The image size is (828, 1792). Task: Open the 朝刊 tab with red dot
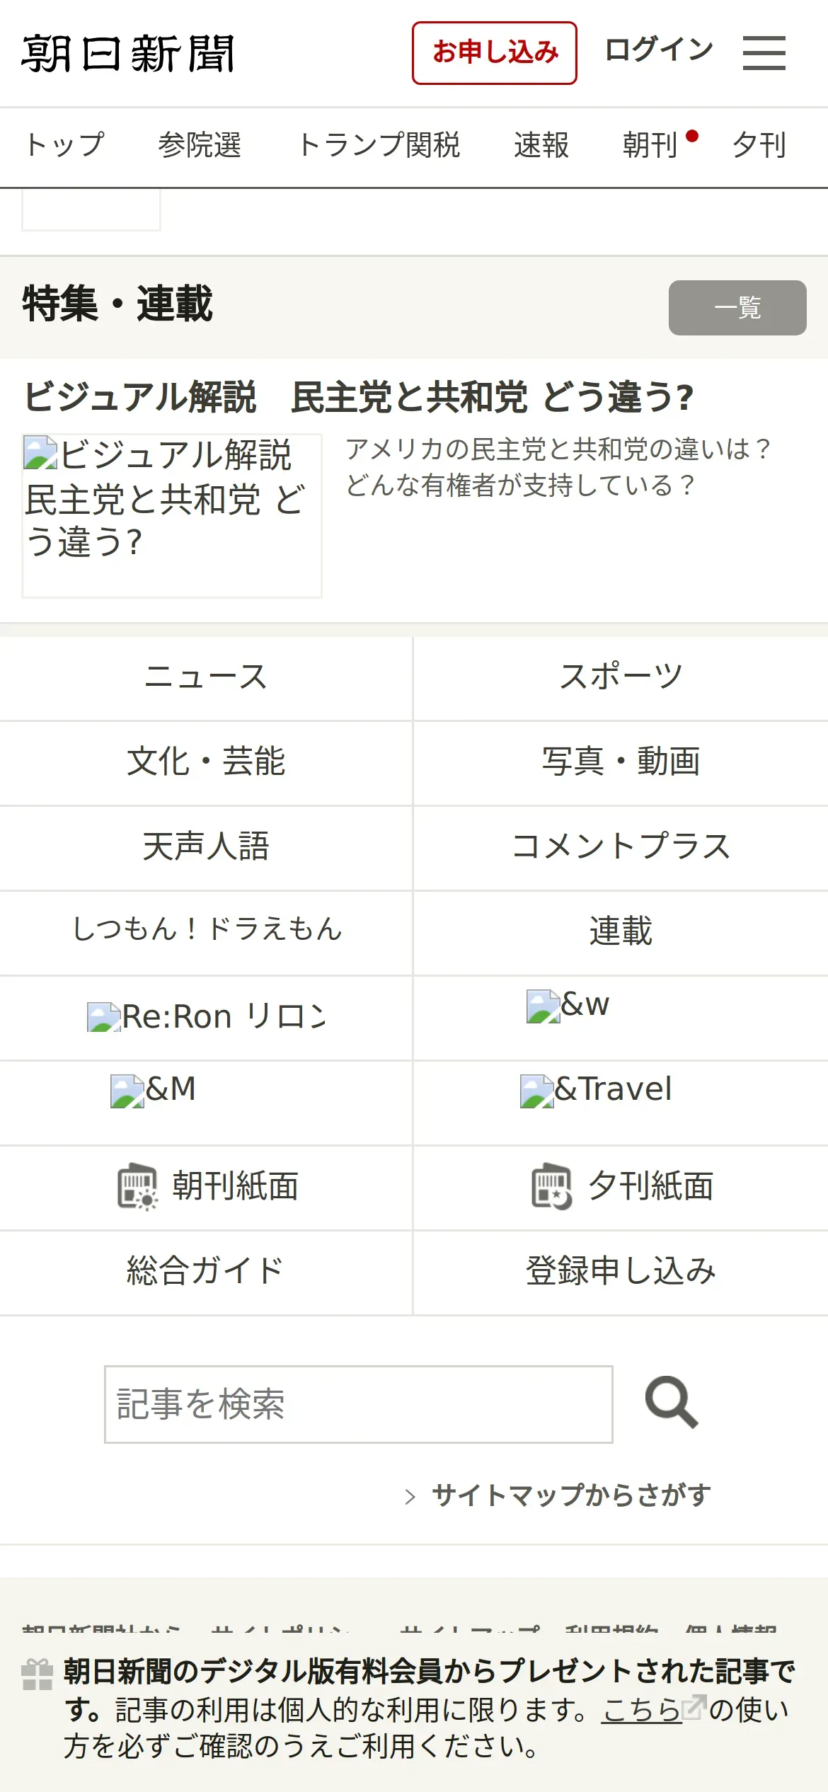pos(651,145)
